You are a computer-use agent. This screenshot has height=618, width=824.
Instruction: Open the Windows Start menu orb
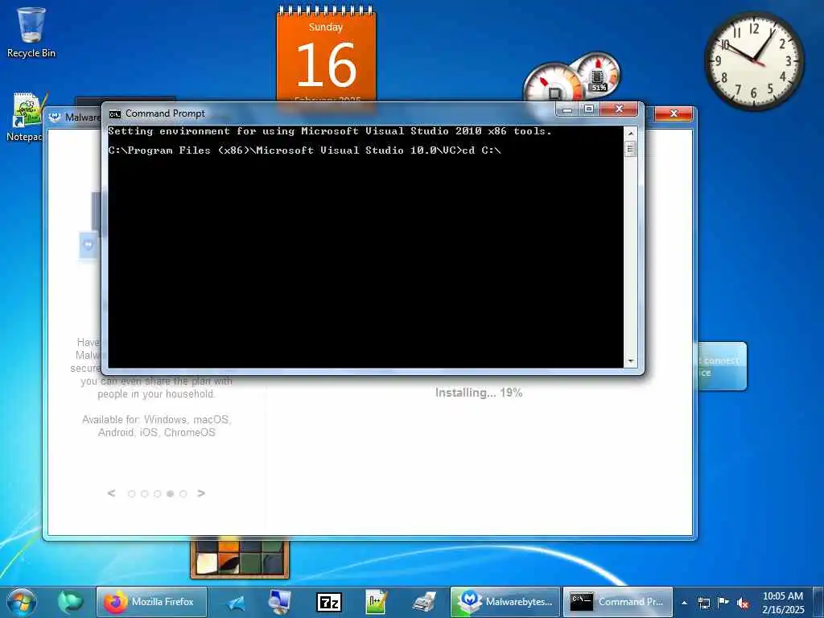coord(22,602)
